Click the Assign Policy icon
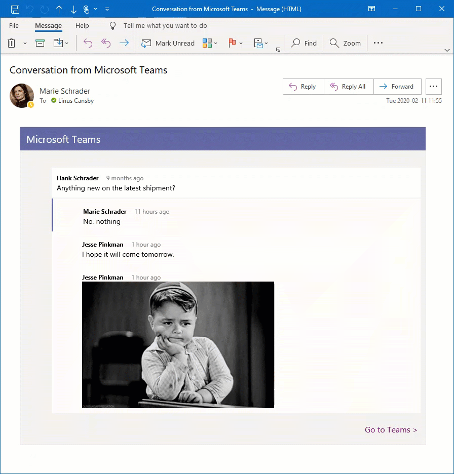This screenshot has height=474, width=454. [258, 43]
